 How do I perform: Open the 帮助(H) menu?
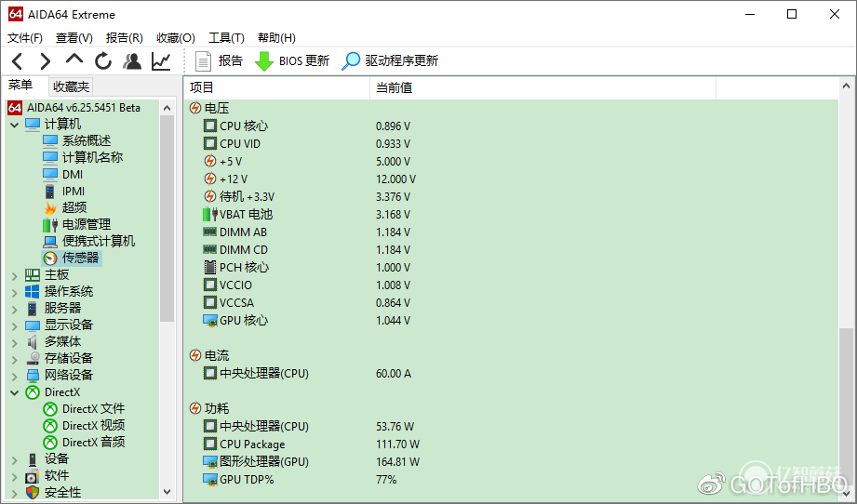pos(276,38)
